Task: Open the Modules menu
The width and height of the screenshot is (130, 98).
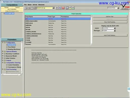Action: point(41,5)
